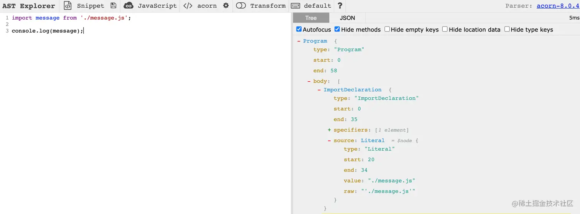The image size is (580, 214).
Task: Open parser settings gear icon
Action: pyautogui.click(x=226, y=6)
